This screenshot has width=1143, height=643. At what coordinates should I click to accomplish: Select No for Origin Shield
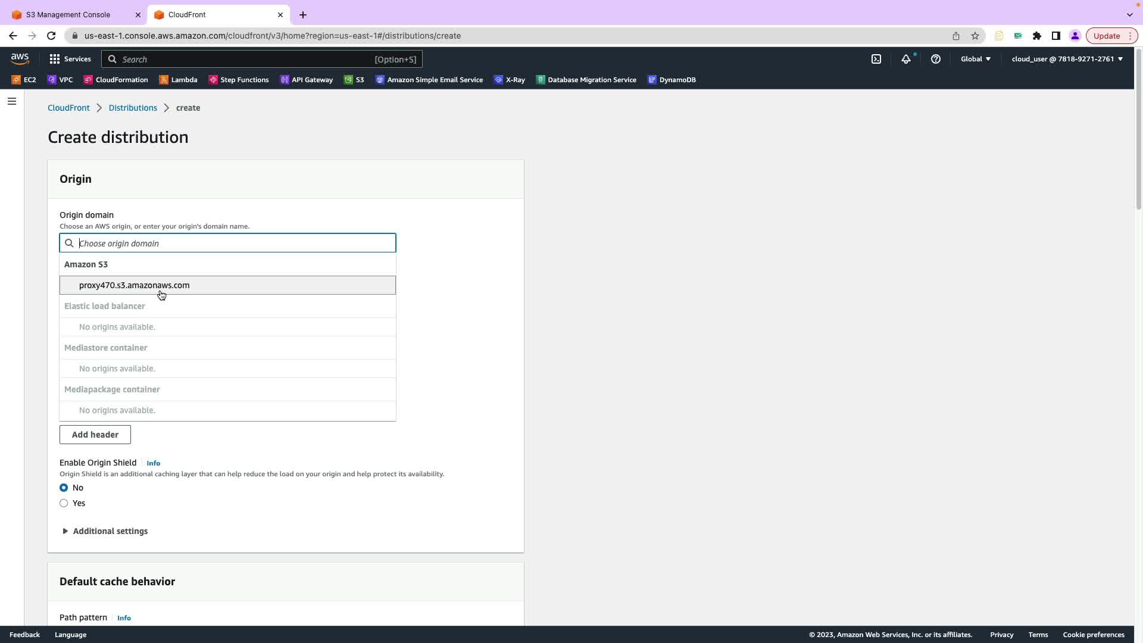pyautogui.click(x=64, y=488)
